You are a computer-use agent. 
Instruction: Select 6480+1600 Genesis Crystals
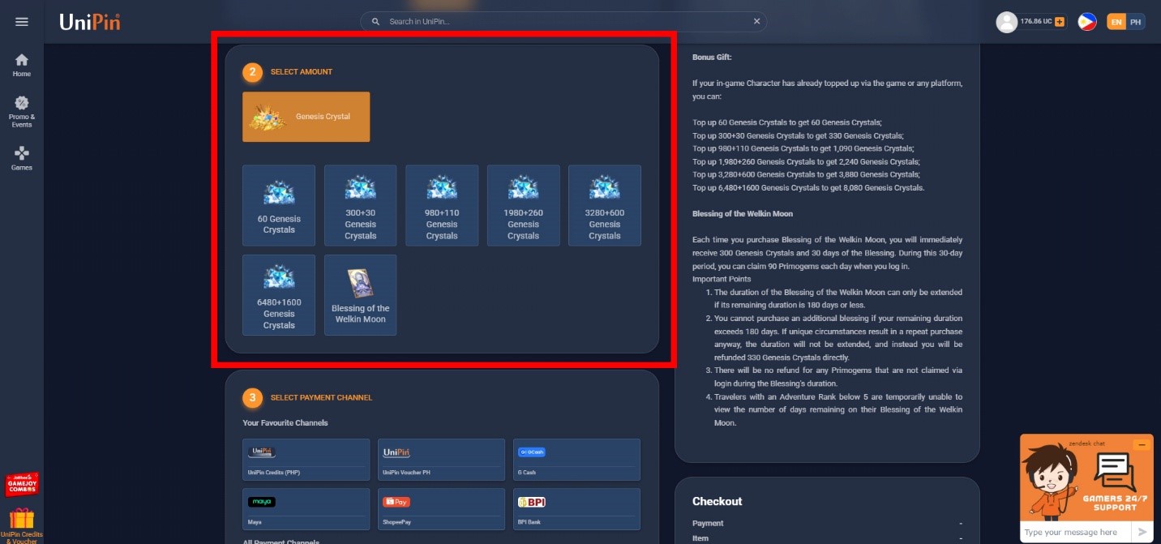(x=279, y=295)
